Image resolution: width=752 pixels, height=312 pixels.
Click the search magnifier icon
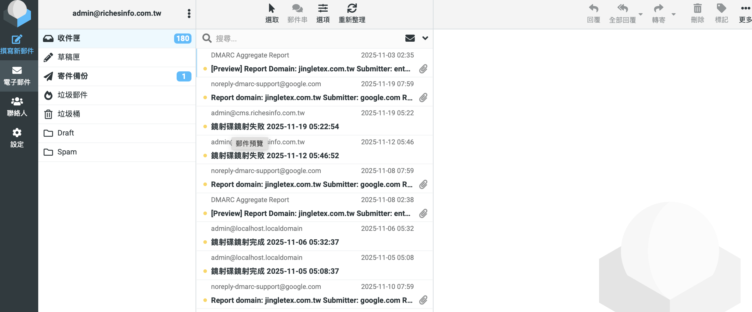(x=207, y=38)
